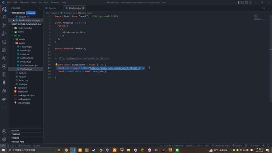The image size is (272, 153).
Task: Open index.html in the file tree
Action: [23, 92]
